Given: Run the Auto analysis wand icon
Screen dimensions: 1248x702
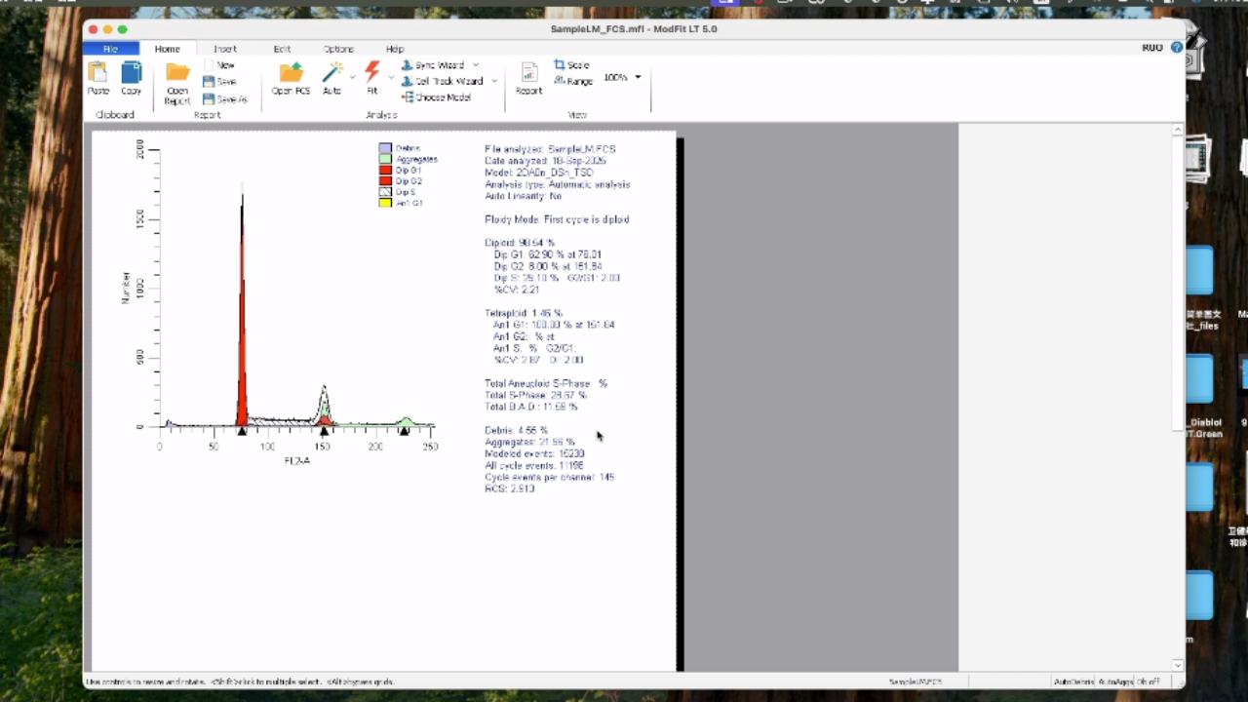Looking at the screenshot, I should (x=332, y=72).
